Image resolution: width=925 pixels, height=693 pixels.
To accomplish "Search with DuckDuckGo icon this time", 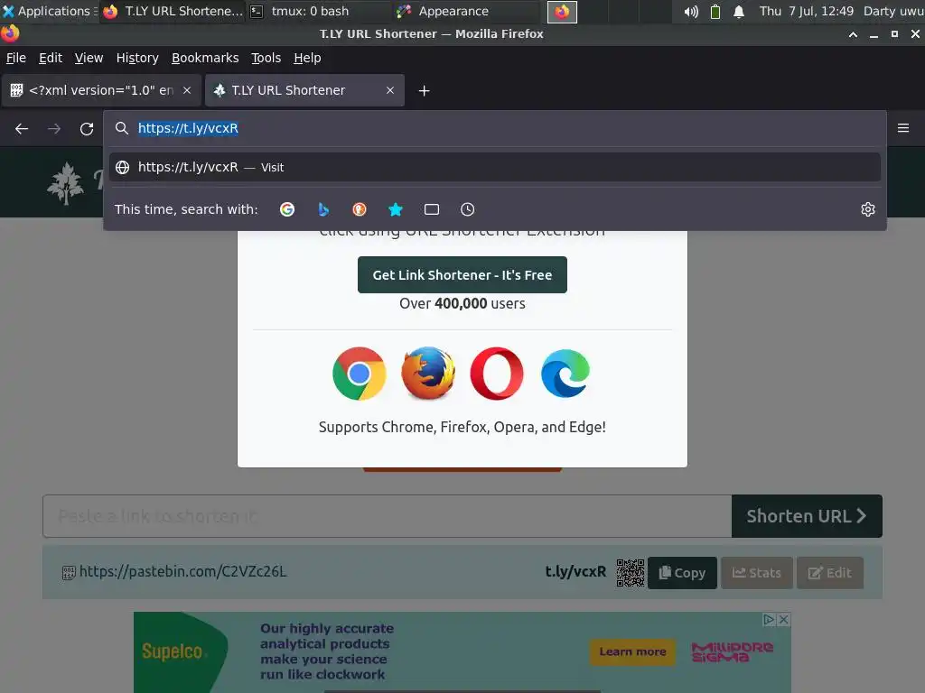I will coord(360,209).
